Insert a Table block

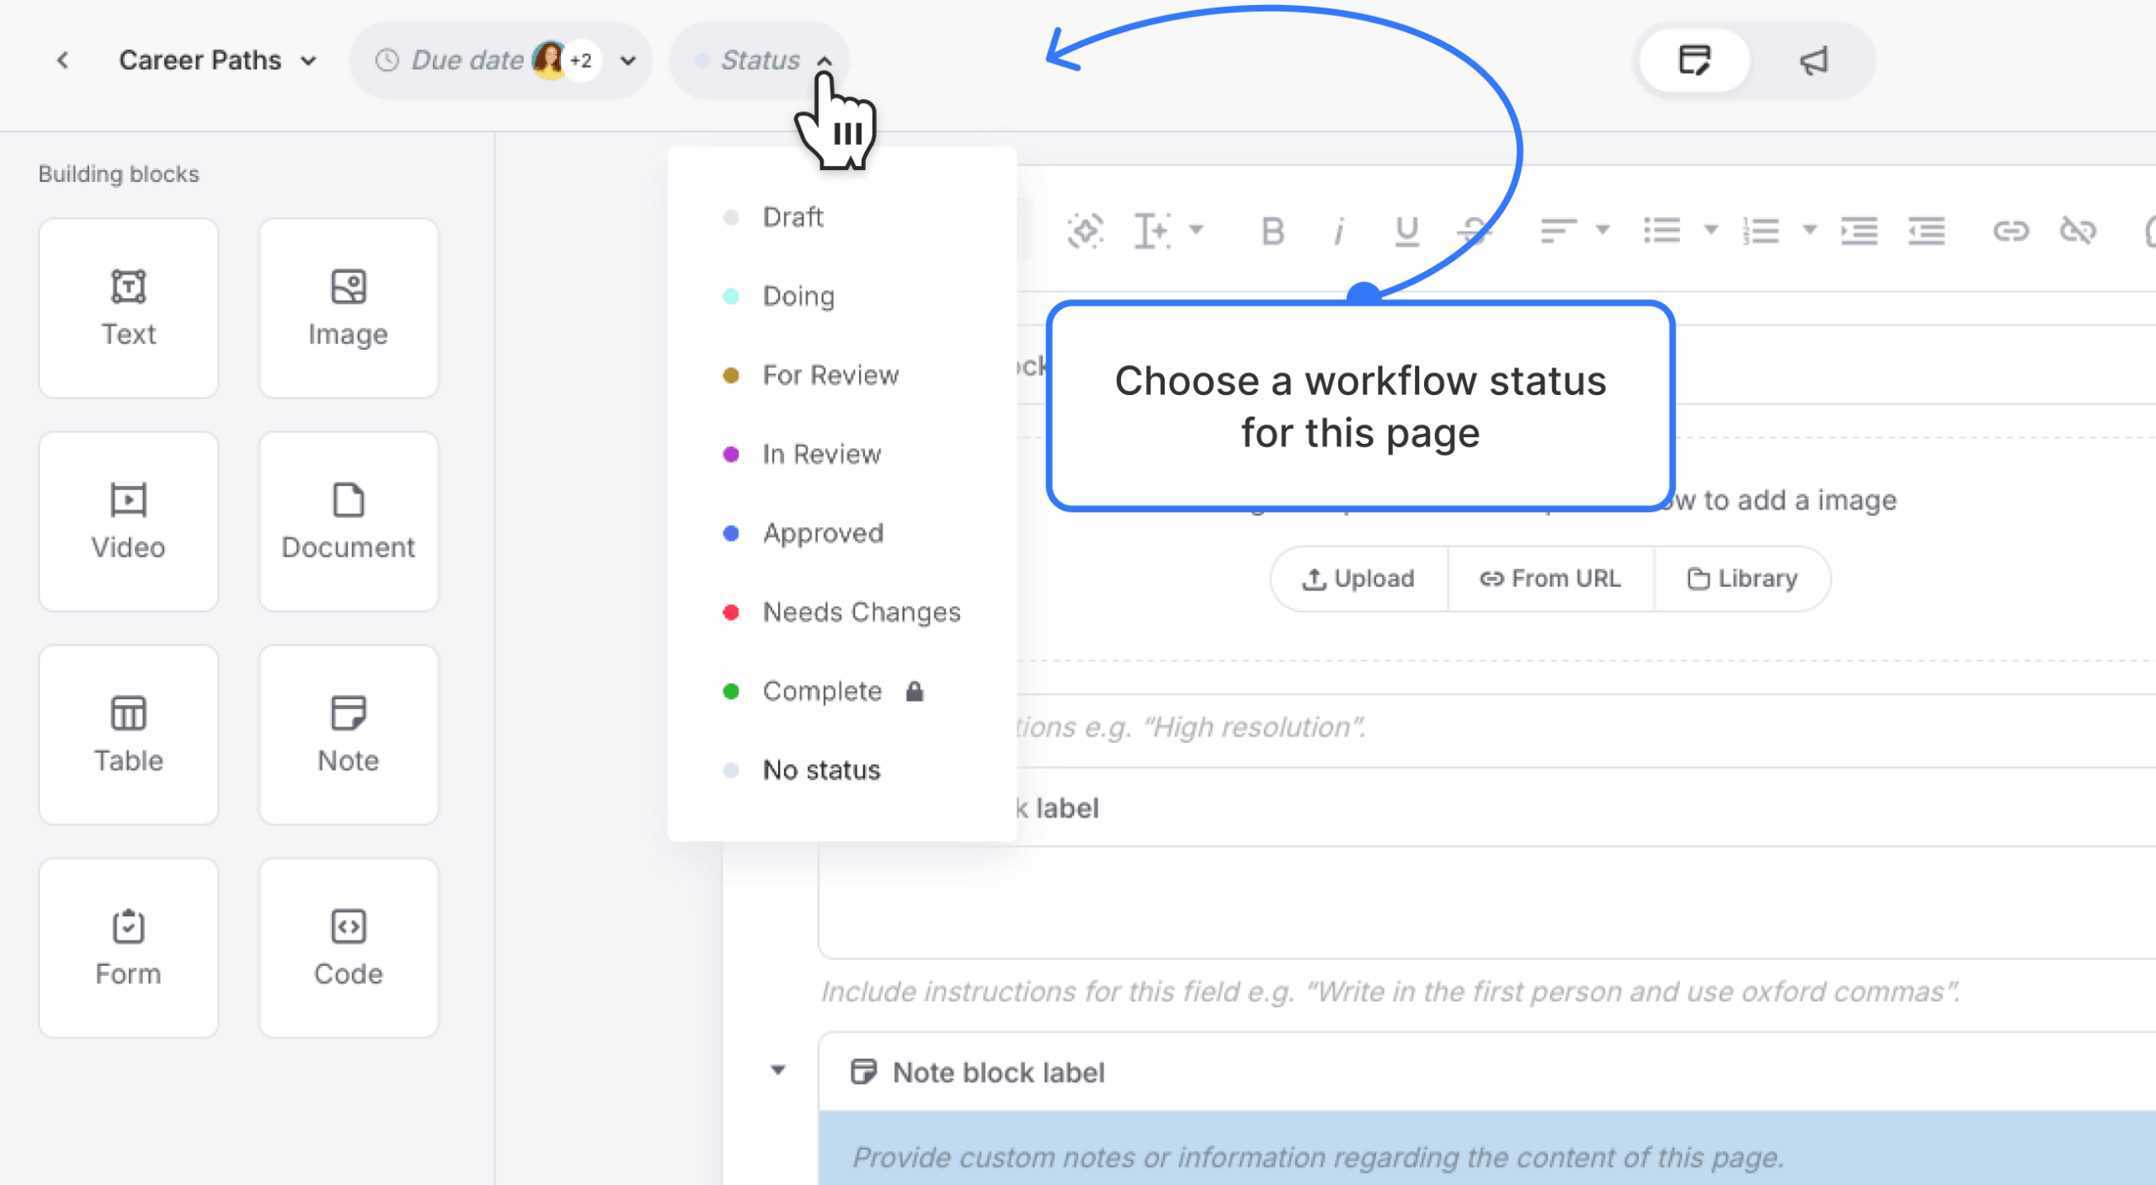(x=128, y=734)
